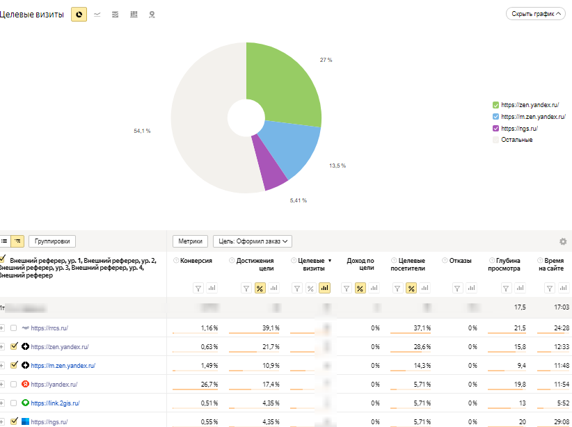The image size is (572, 427).
Task: Open the map chart view icon
Action: pyautogui.click(x=152, y=15)
